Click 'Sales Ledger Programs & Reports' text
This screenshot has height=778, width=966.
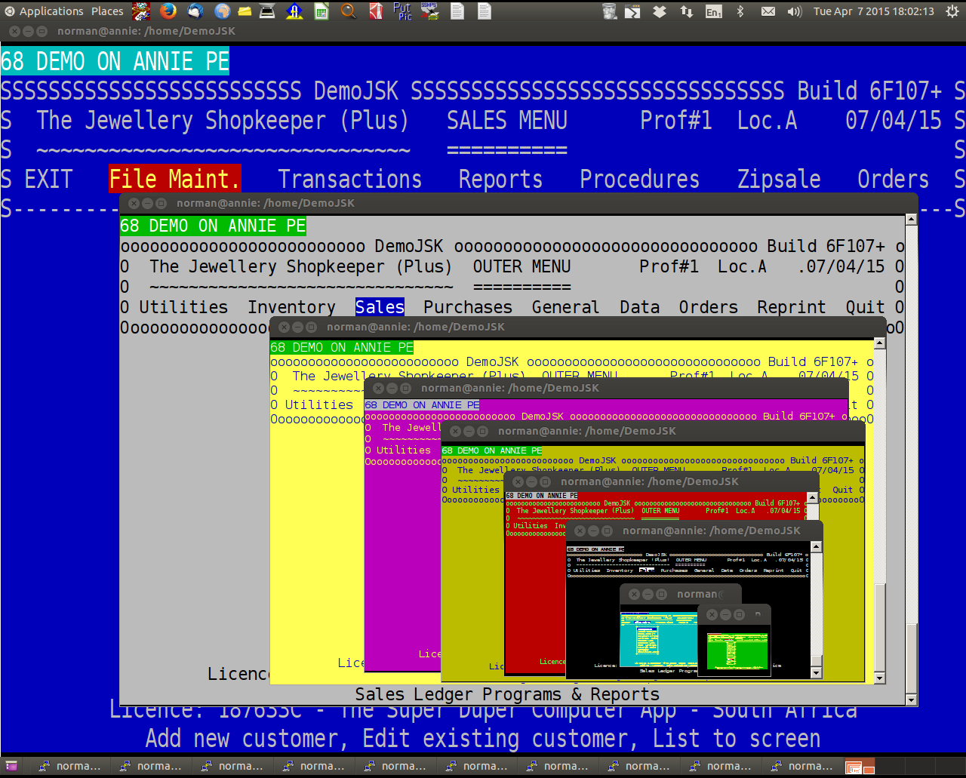point(507,694)
